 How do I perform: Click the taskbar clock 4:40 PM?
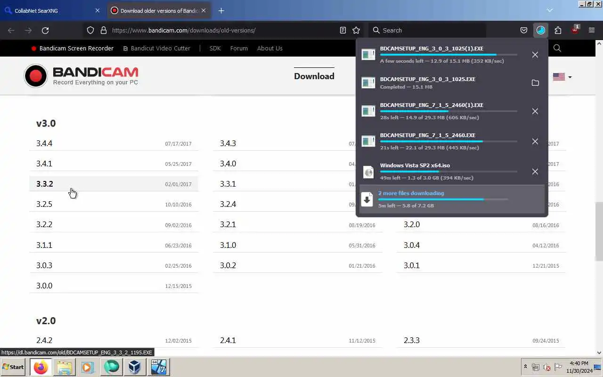point(579,367)
